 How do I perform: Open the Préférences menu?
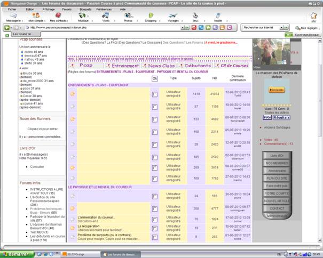click(x=104, y=9)
